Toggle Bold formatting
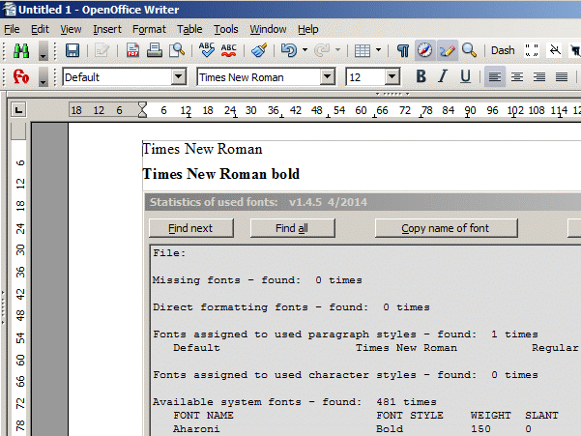The image size is (581, 436). tap(421, 77)
